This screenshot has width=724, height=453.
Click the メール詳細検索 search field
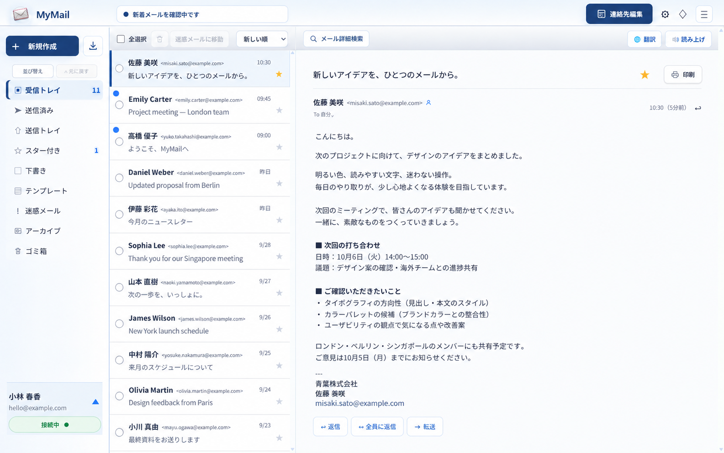(336, 39)
